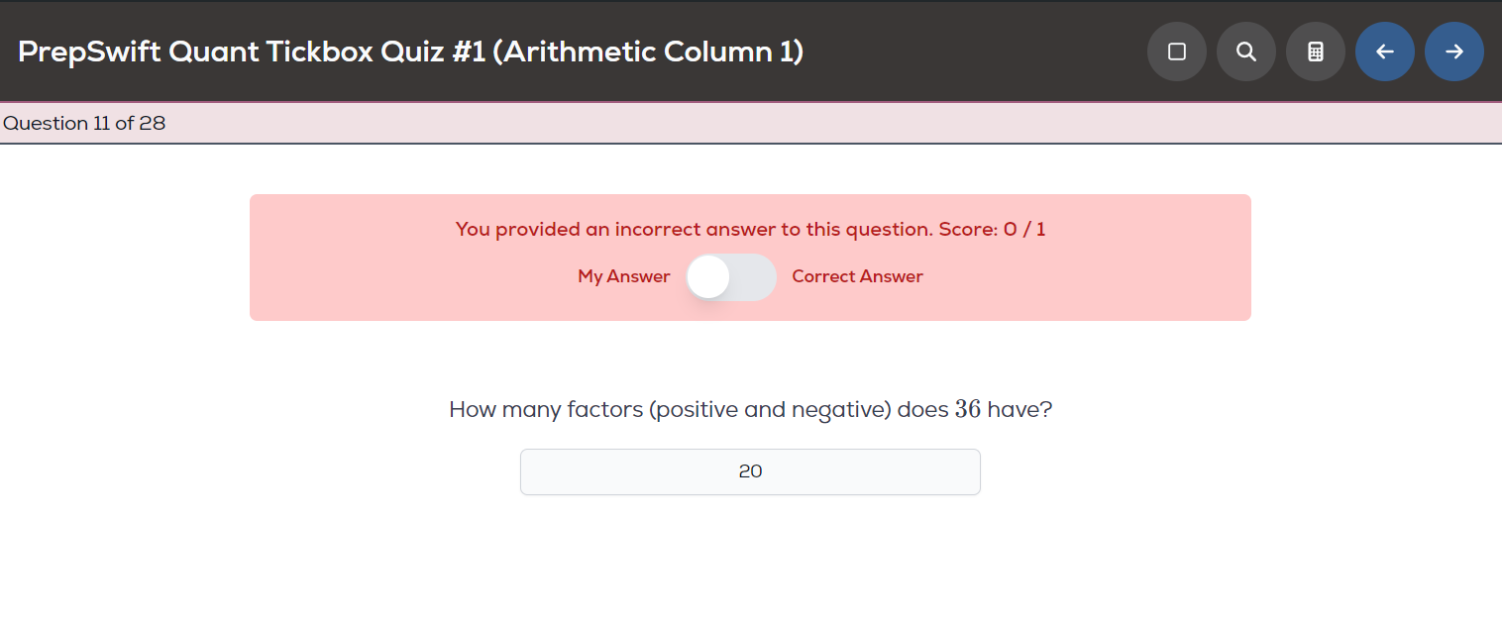Select the 'Correct Answer' label
The width and height of the screenshot is (1502, 624).
point(857,276)
